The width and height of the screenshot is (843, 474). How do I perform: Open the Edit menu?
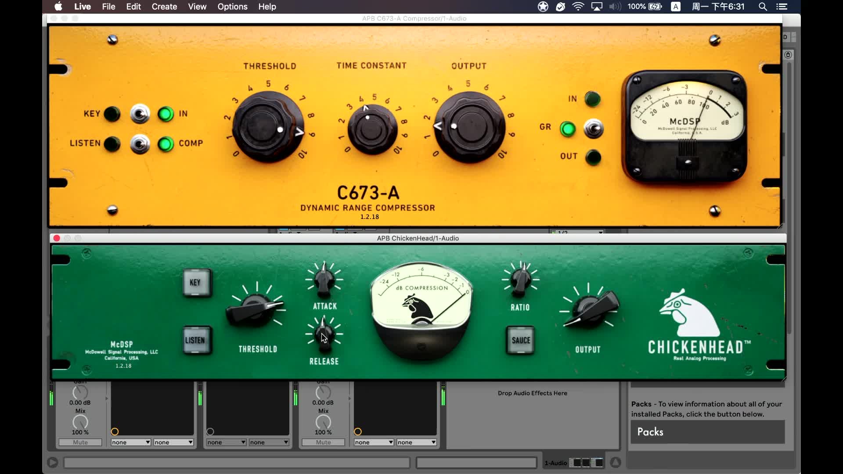point(133,7)
